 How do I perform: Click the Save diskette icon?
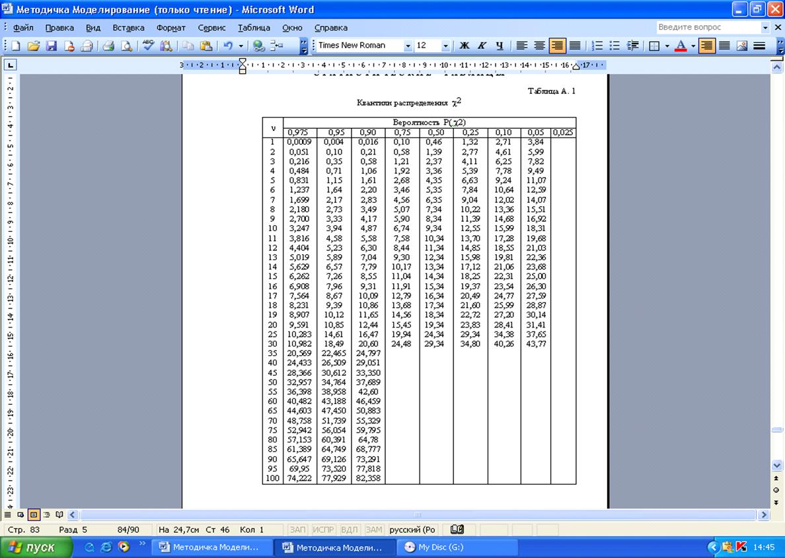(51, 46)
